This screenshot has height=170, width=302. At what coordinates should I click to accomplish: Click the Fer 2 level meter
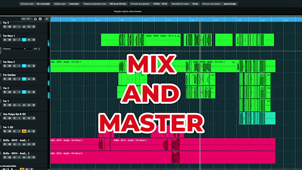(48, 95)
